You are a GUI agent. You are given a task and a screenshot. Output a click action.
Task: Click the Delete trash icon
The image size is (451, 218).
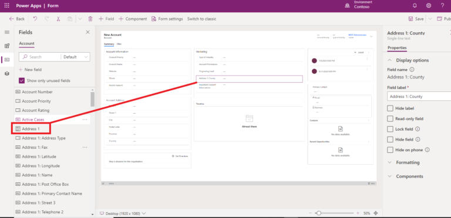click(x=90, y=19)
